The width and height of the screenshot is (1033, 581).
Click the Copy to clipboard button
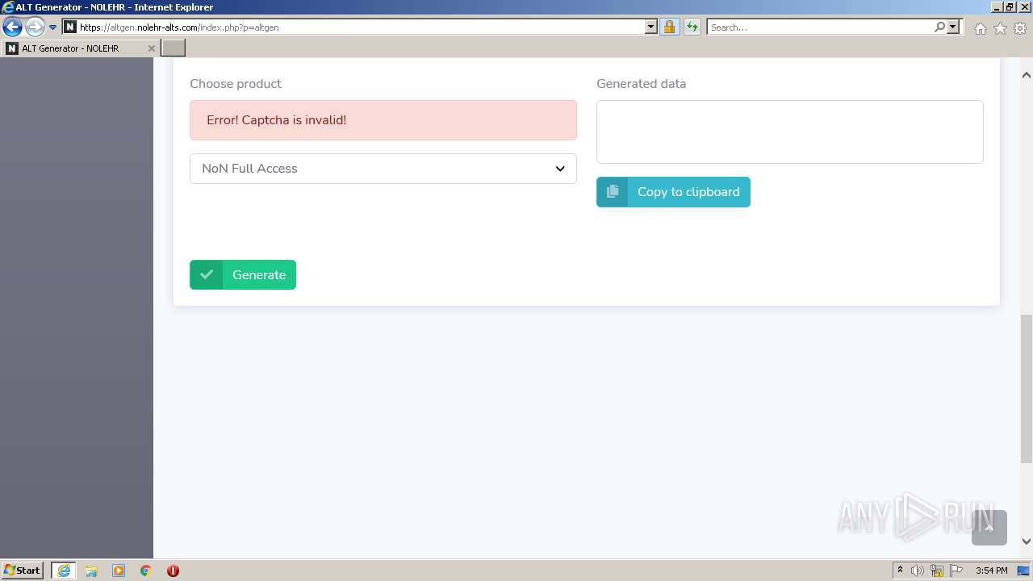673,192
